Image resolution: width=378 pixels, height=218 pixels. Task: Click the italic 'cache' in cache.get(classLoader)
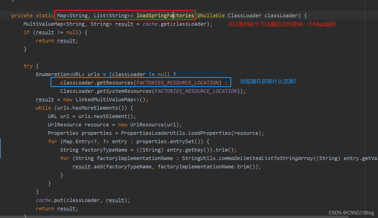click(x=150, y=24)
